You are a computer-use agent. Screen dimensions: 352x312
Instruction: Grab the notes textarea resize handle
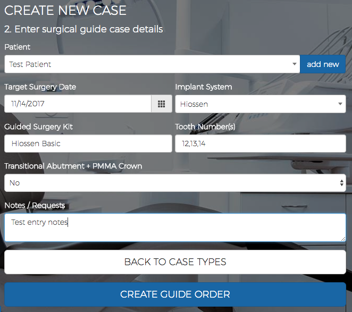[343, 239]
